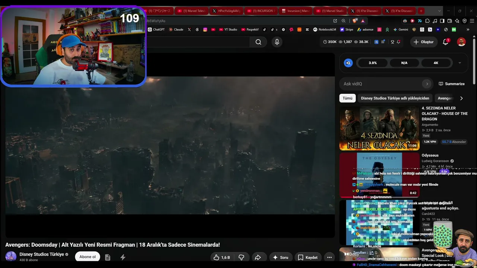Save video with the Kaydet button
477x268 pixels.
tap(308, 257)
